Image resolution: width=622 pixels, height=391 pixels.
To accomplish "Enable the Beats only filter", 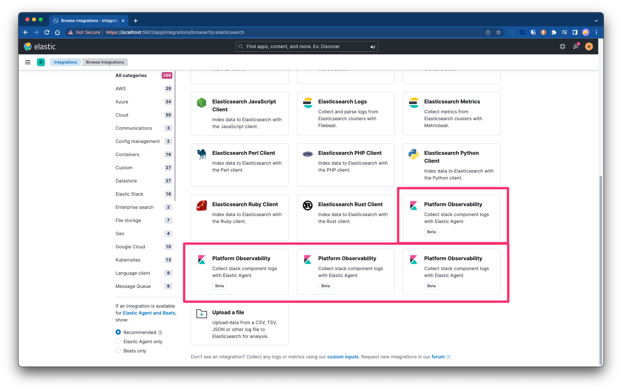I will tap(118, 350).
